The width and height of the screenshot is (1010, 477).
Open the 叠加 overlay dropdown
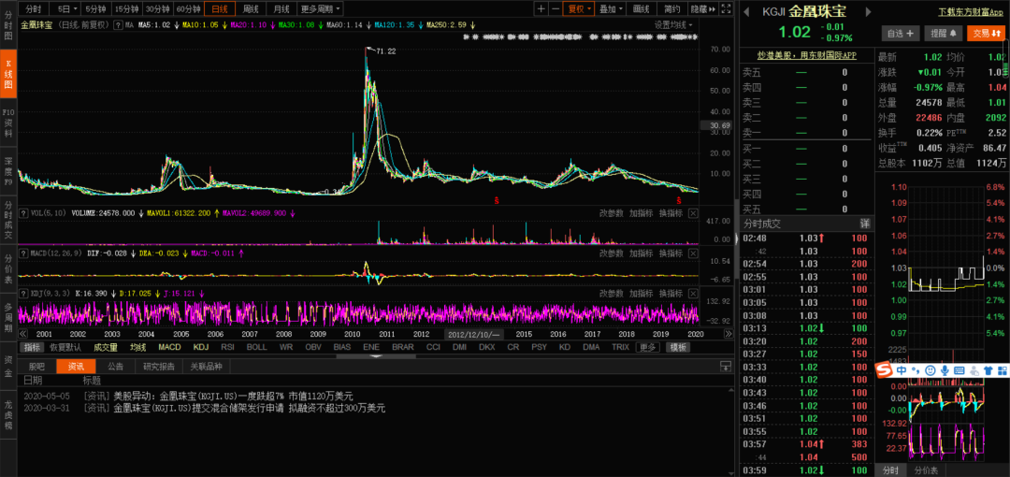610,8
